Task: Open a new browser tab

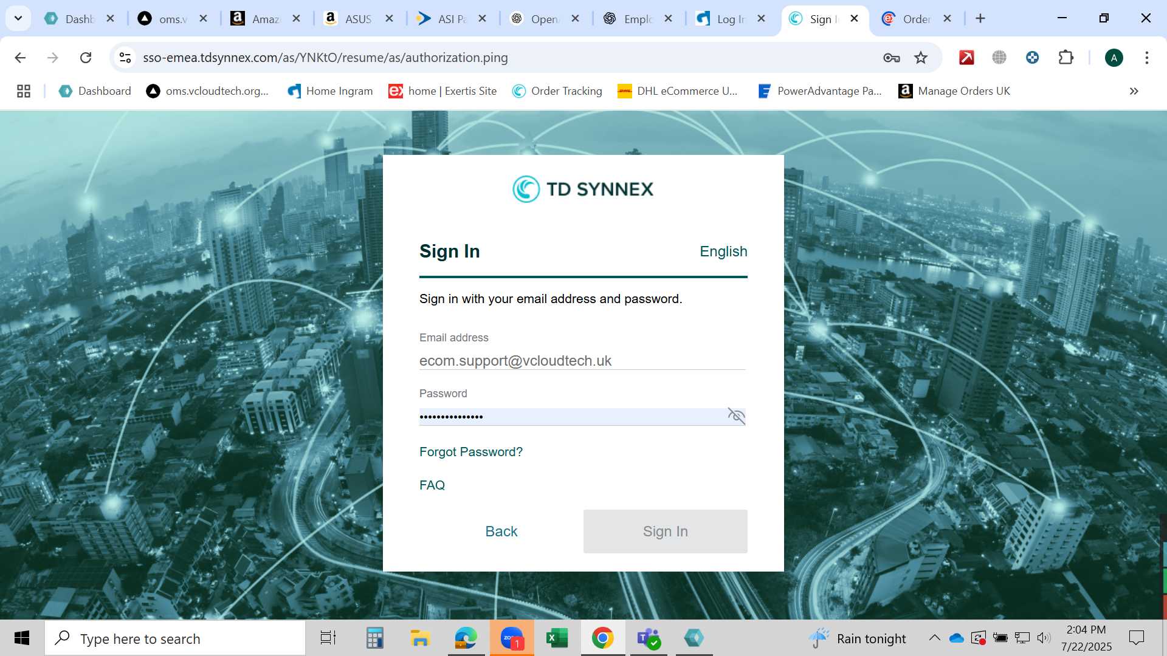Action: click(980, 19)
